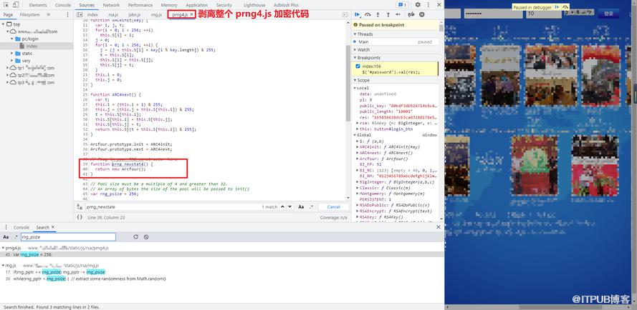Open the rsa.js file tab
The image size is (637, 310).
[113, 14]
